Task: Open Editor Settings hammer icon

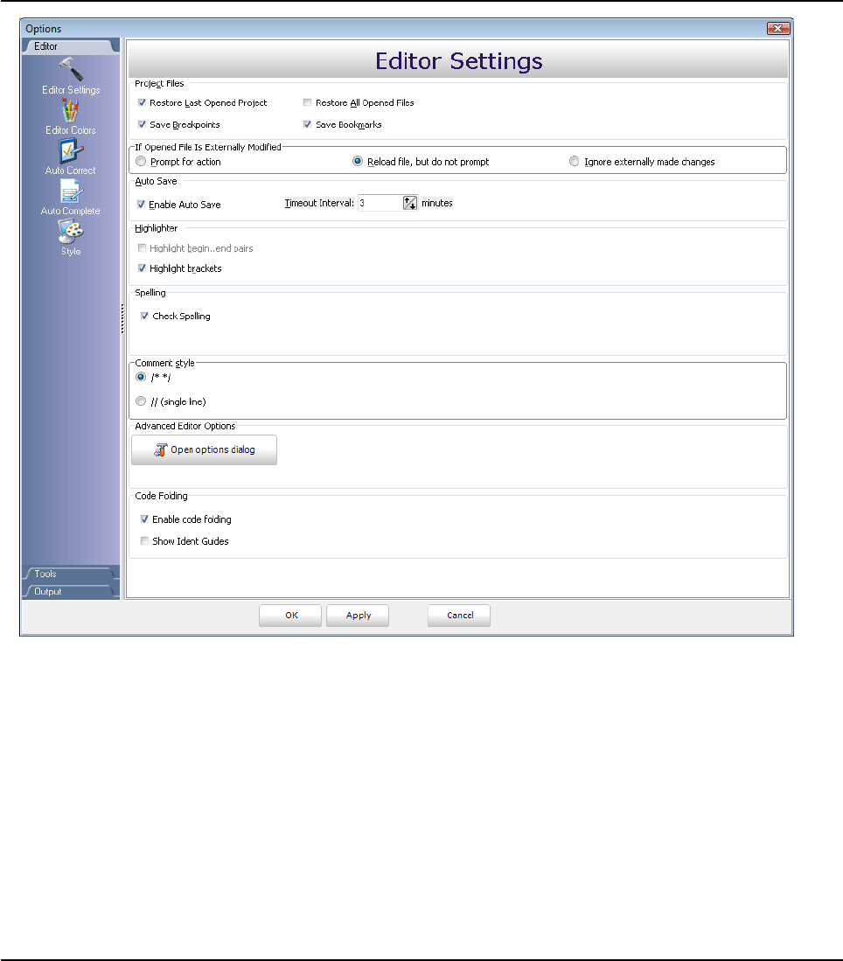Action: point(71,69)
